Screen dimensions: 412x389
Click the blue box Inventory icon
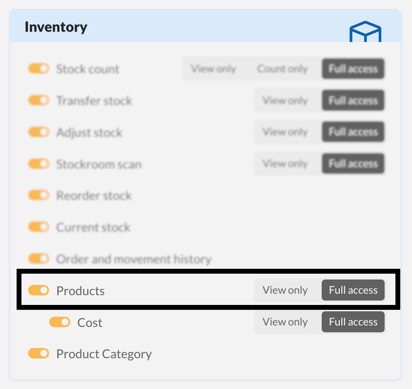pos(365,31)
